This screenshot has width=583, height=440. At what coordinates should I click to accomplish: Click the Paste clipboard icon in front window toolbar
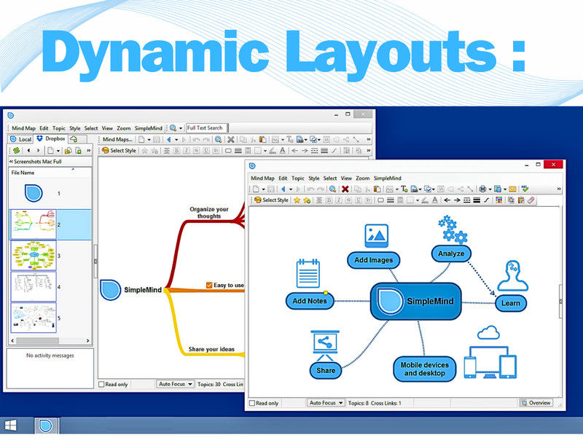point(377,189)
